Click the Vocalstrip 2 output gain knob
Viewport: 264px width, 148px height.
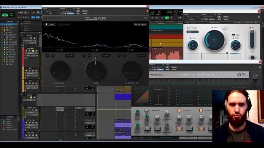255,77
